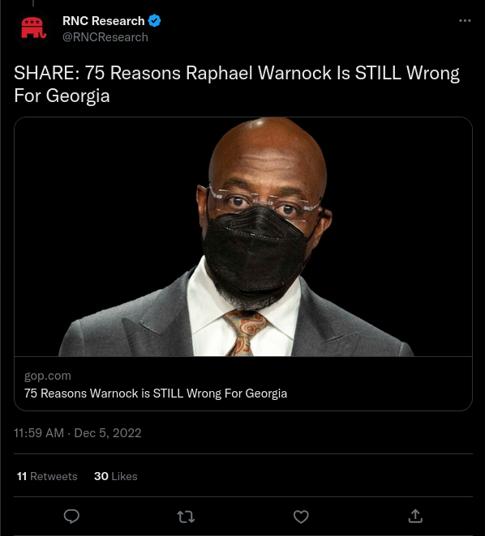This screenshot has width=485, height=536.
Task: Open the more options three-dot menu
Action: coord(465,21)
